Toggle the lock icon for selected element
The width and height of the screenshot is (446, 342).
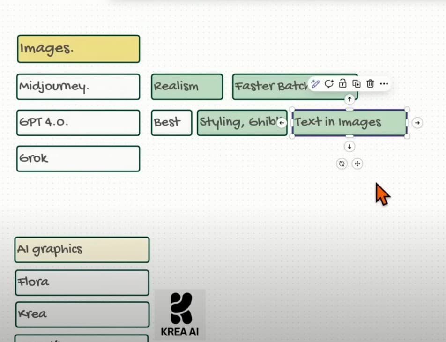pyautogui.click(x=343, y=83)
